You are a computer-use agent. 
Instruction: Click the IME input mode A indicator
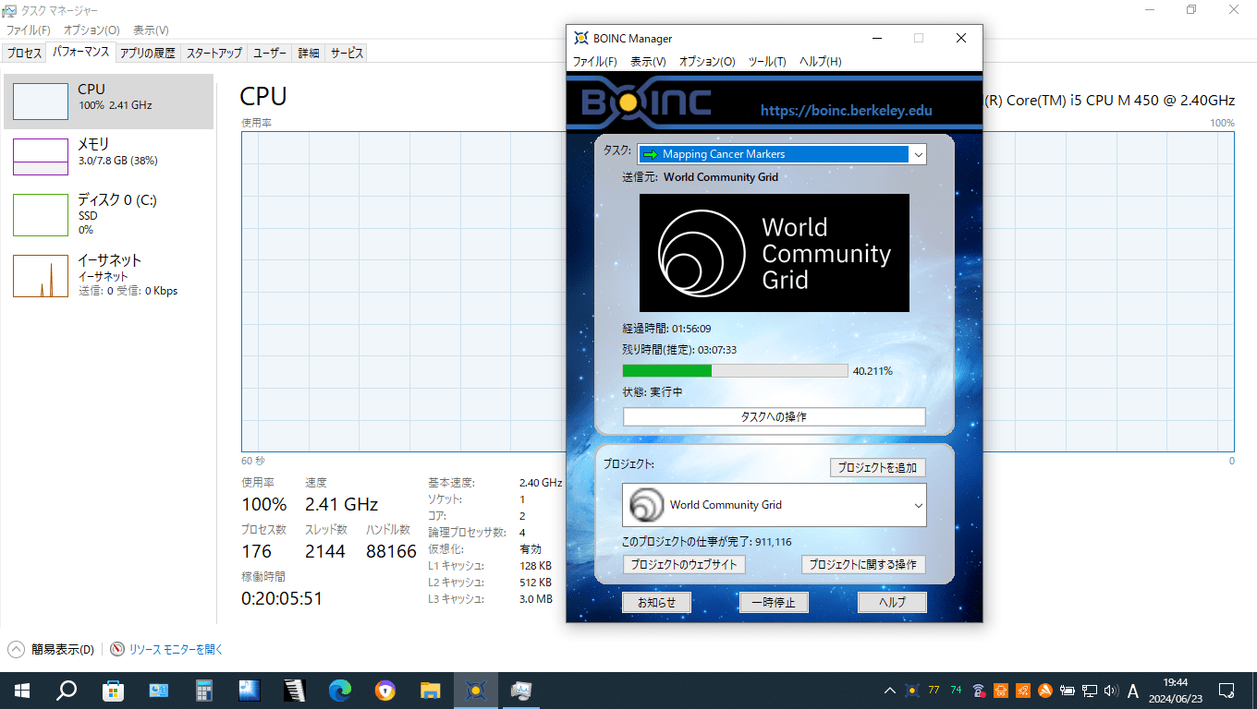1133,690
